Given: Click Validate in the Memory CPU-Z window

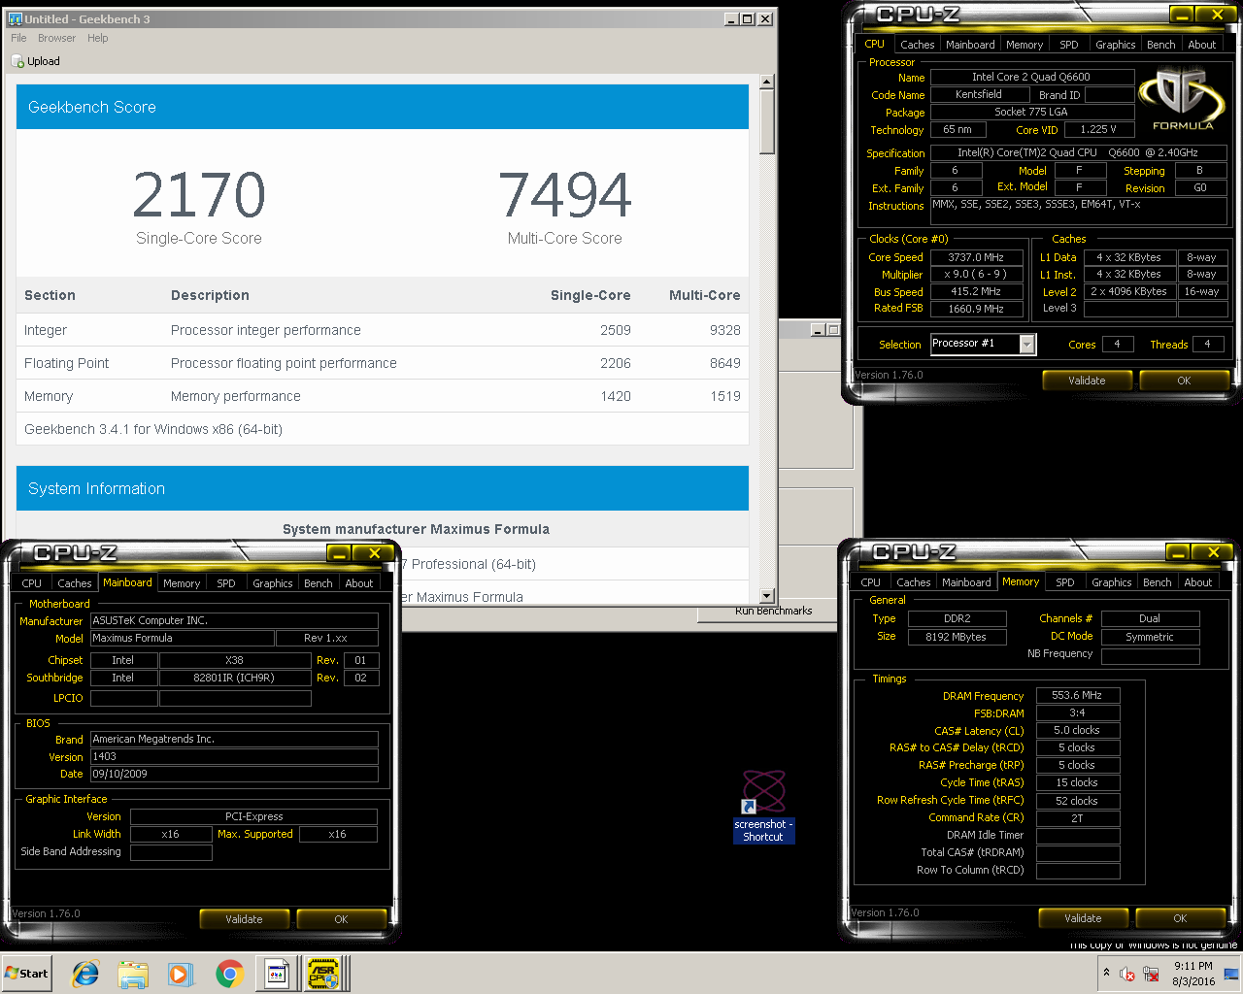Looking at the screenshot, I should 1083,918.
